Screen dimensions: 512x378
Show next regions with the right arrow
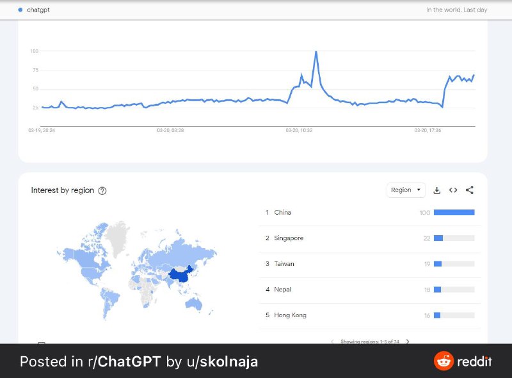pyautogui.click(x=408, y=341)
